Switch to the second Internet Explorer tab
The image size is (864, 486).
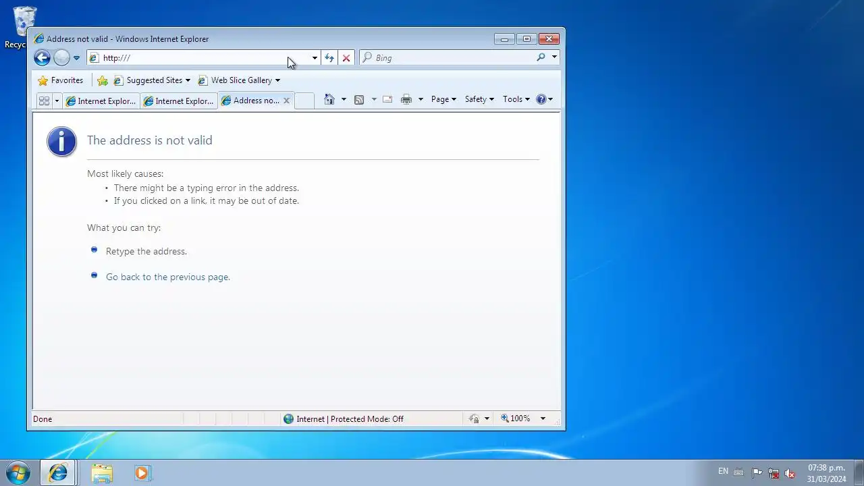click(x=178, y=101)
